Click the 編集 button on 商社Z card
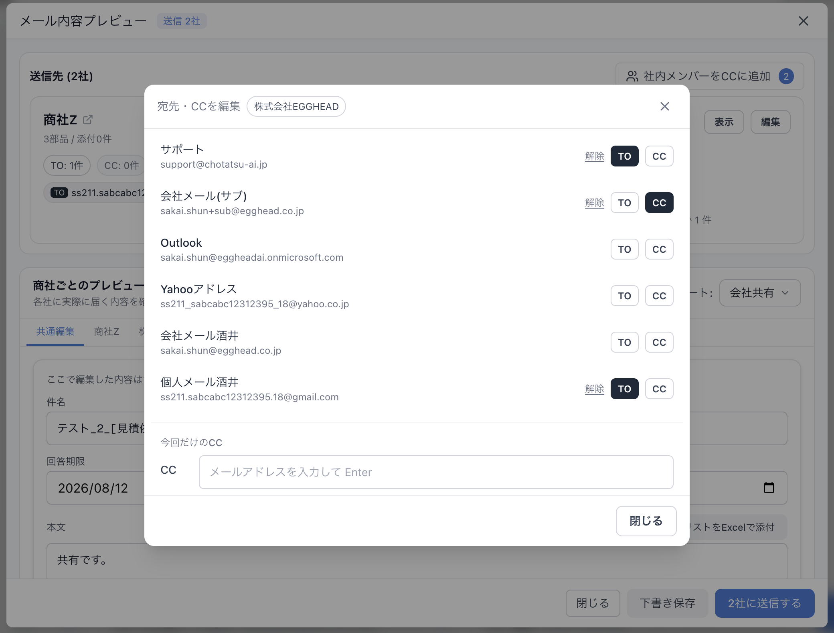 pyautogui.click(x=770, y=122)
